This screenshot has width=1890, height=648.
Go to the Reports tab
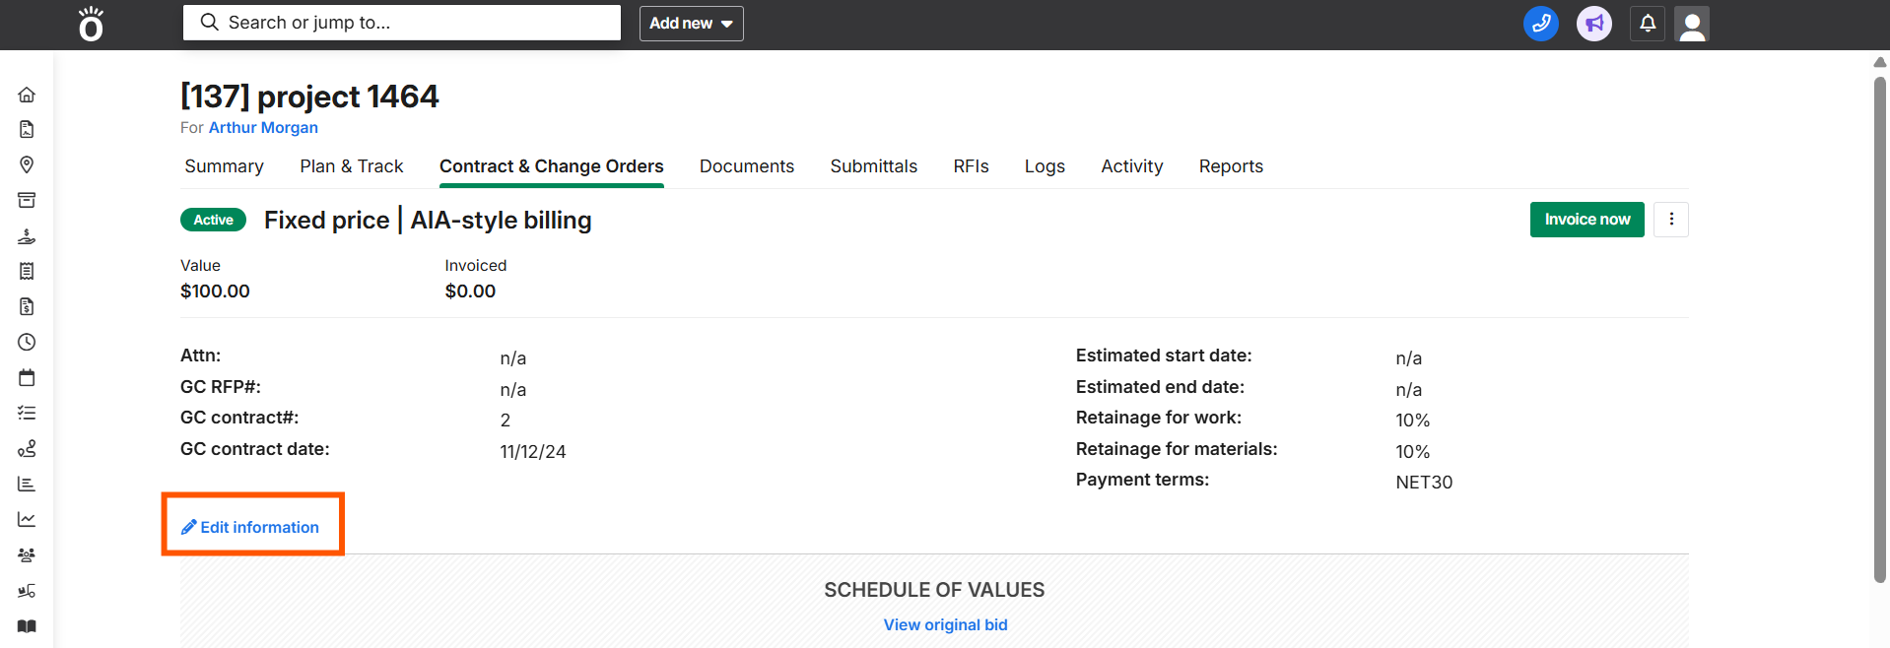click(x=1230, y=166)
